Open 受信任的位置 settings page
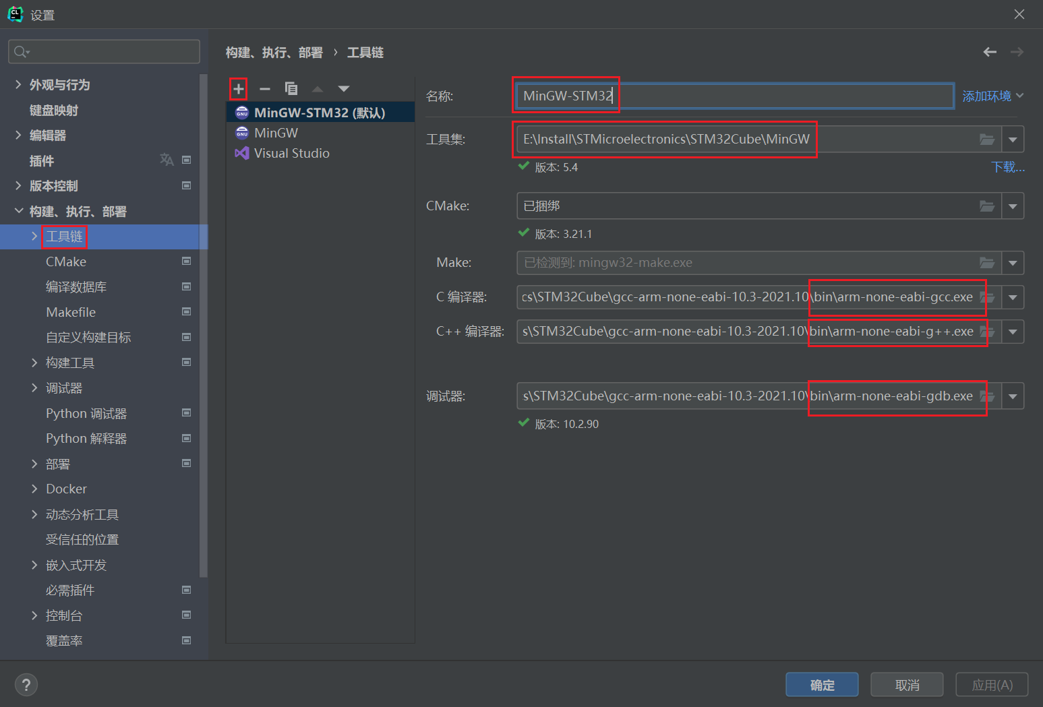 pos(82,539)
